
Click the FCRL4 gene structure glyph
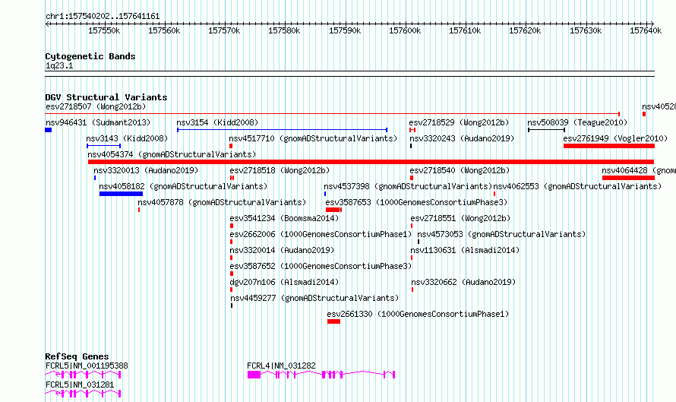(321, 375)
